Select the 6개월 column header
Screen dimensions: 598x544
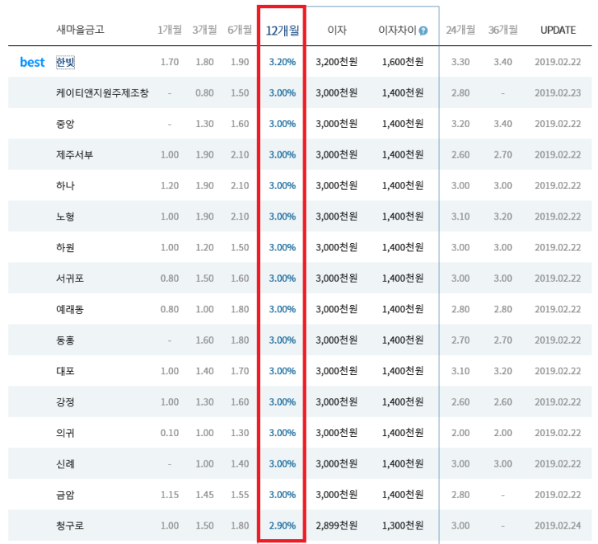click(x=240, y=30)
